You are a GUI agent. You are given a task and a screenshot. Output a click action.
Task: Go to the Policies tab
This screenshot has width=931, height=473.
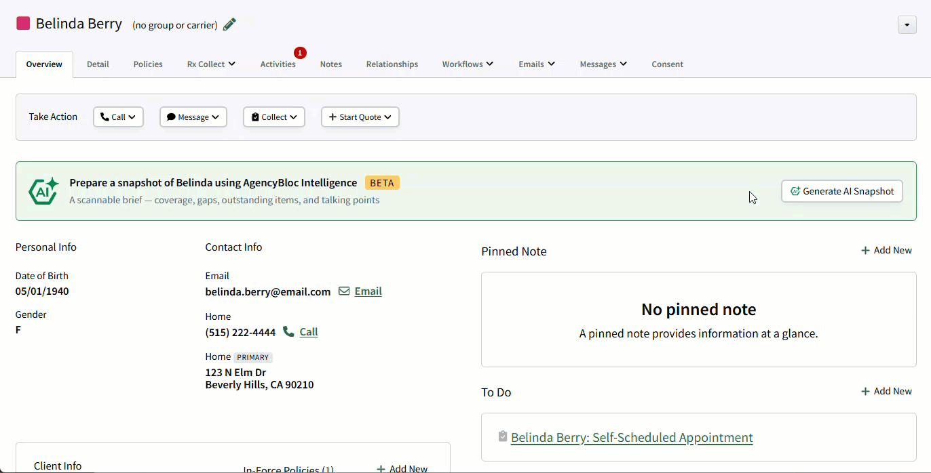point(148,64)
